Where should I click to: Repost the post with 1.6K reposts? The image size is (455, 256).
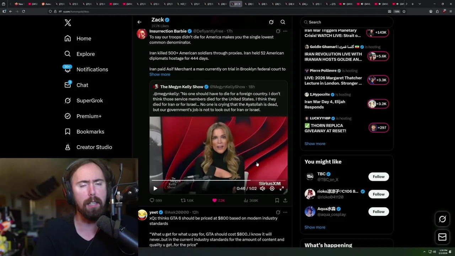pos(187,201)
